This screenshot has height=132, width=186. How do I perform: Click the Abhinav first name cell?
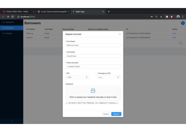tap(29, 38)
